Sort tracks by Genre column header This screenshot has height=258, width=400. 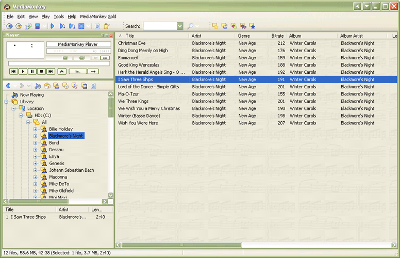tap(251, 36)
